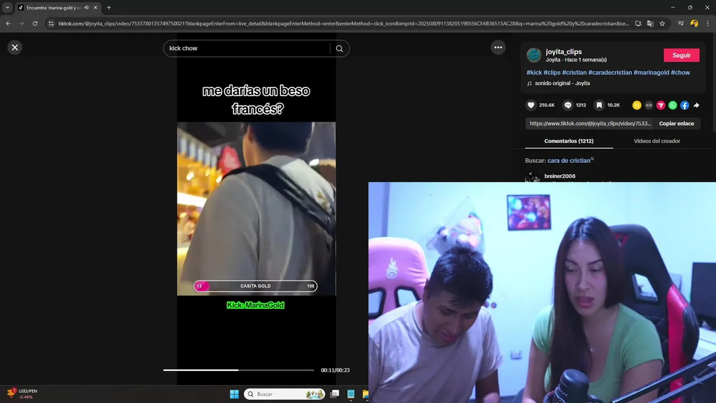
Task: Open the #caradecristian hashtag
Action: pos(610,73)
